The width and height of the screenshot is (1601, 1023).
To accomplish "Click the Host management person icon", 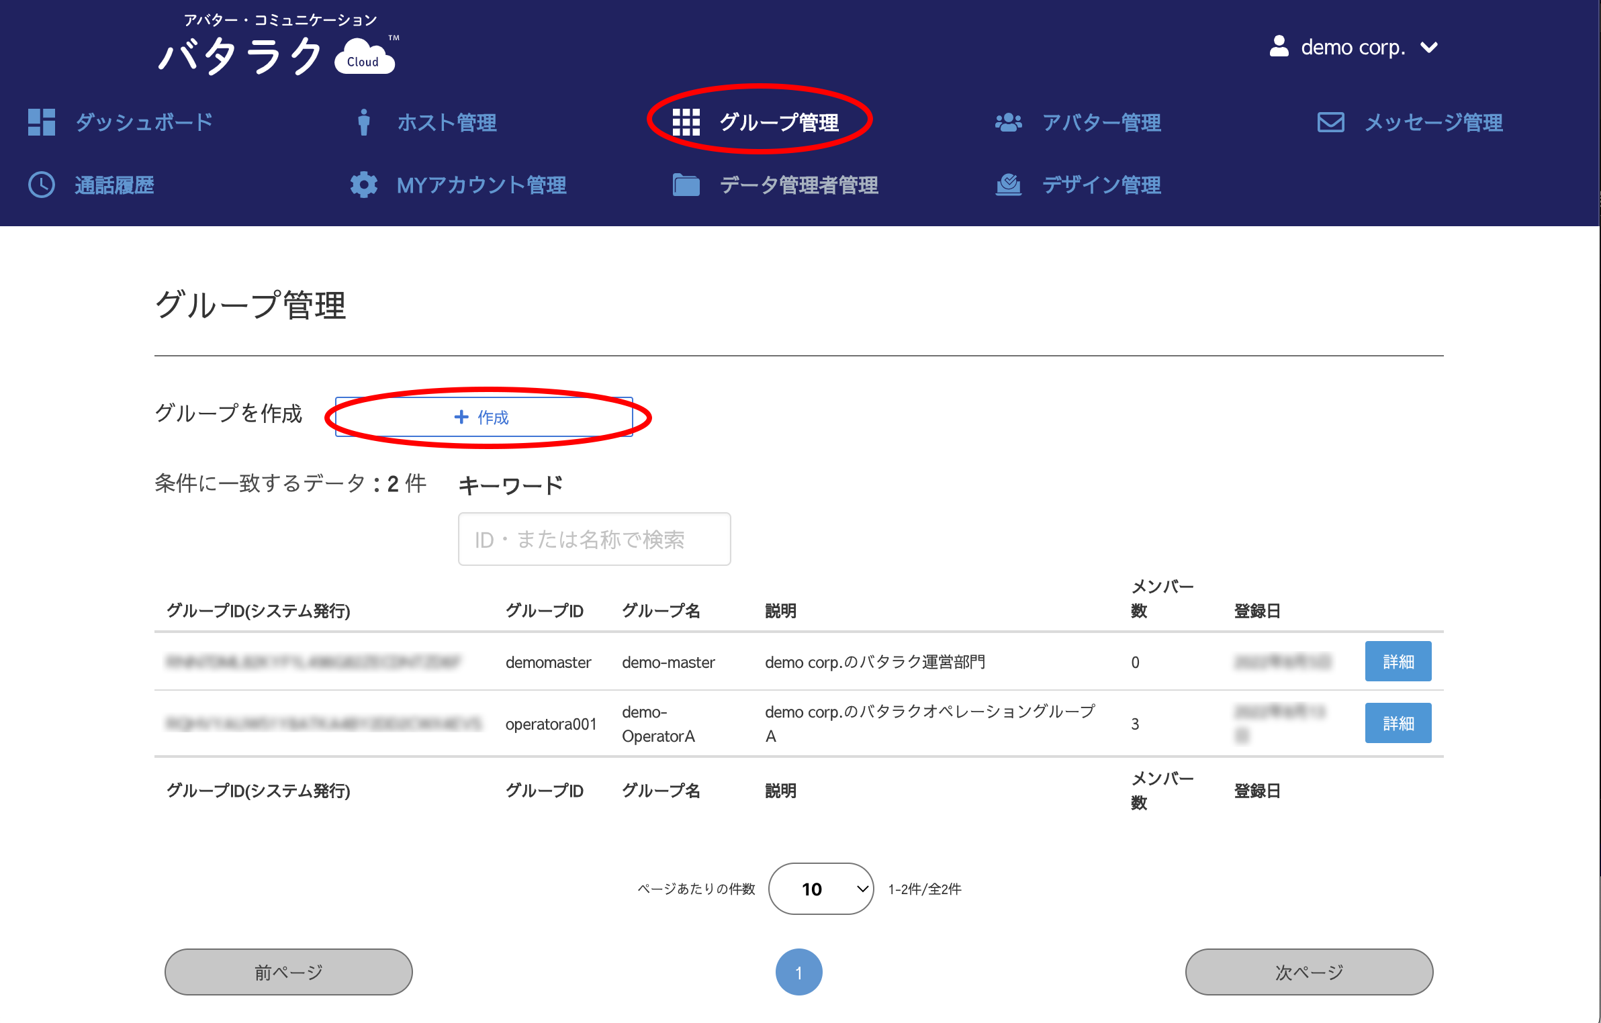I will click(363, 122).
